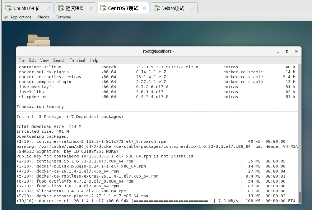Viewport: 312px width, 210px height.
Task: Click the 'Installed size: 401 M' line
Action: tap(42, 131)
